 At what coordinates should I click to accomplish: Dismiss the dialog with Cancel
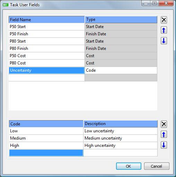pyautogui.click(x=157, y=166)
